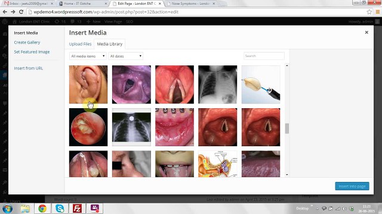Select the ear photo thumbnail
Viewport: 382px width, 214px height.
pos(88,84)
